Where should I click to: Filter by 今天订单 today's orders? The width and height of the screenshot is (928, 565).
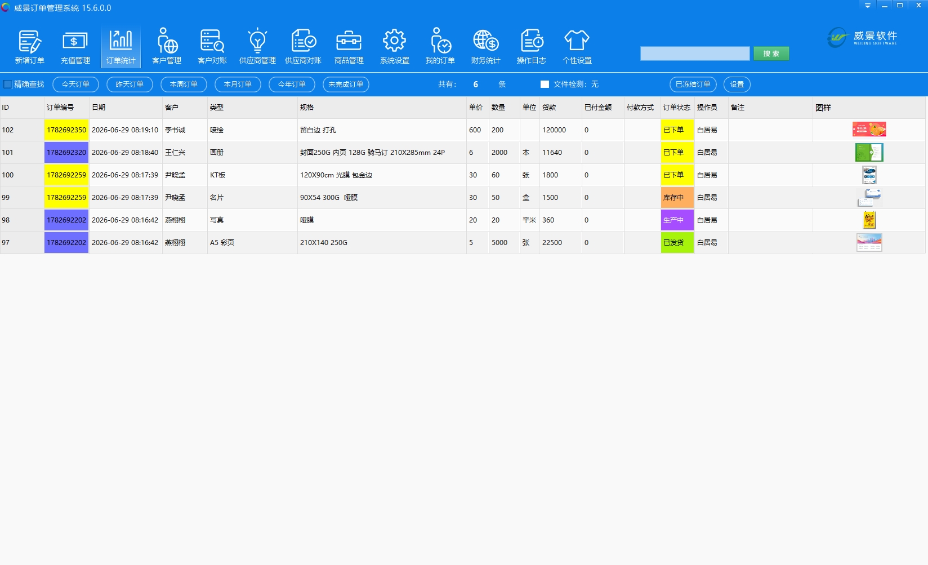(x=75, y=84)
